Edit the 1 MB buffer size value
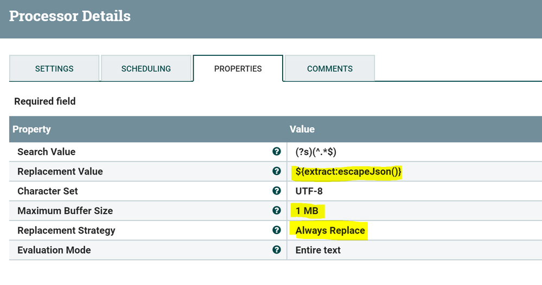This screenshot has height=285, width=542. pos(307,210)
